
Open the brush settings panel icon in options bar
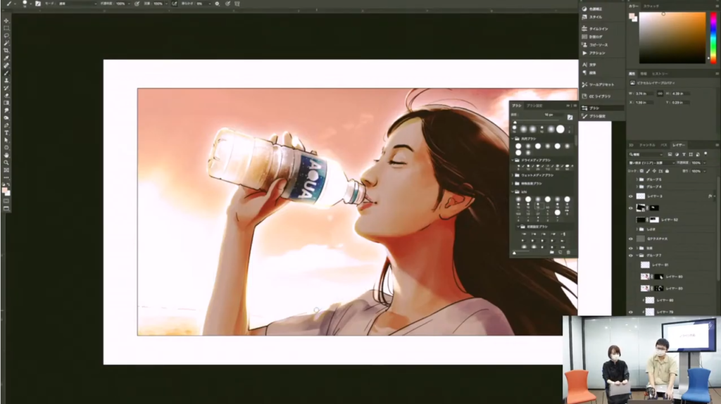(x=38, y=4)
